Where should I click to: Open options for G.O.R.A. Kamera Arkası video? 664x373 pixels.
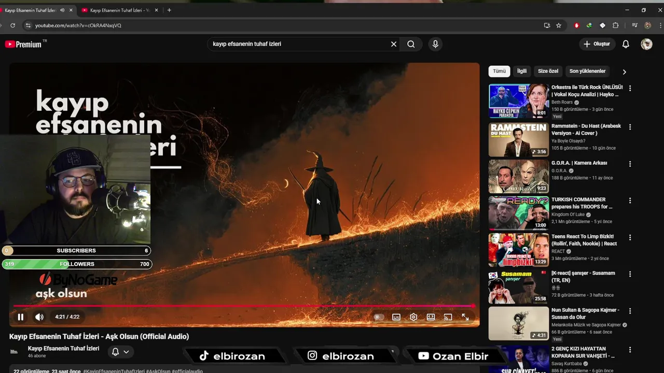point(630,164)
